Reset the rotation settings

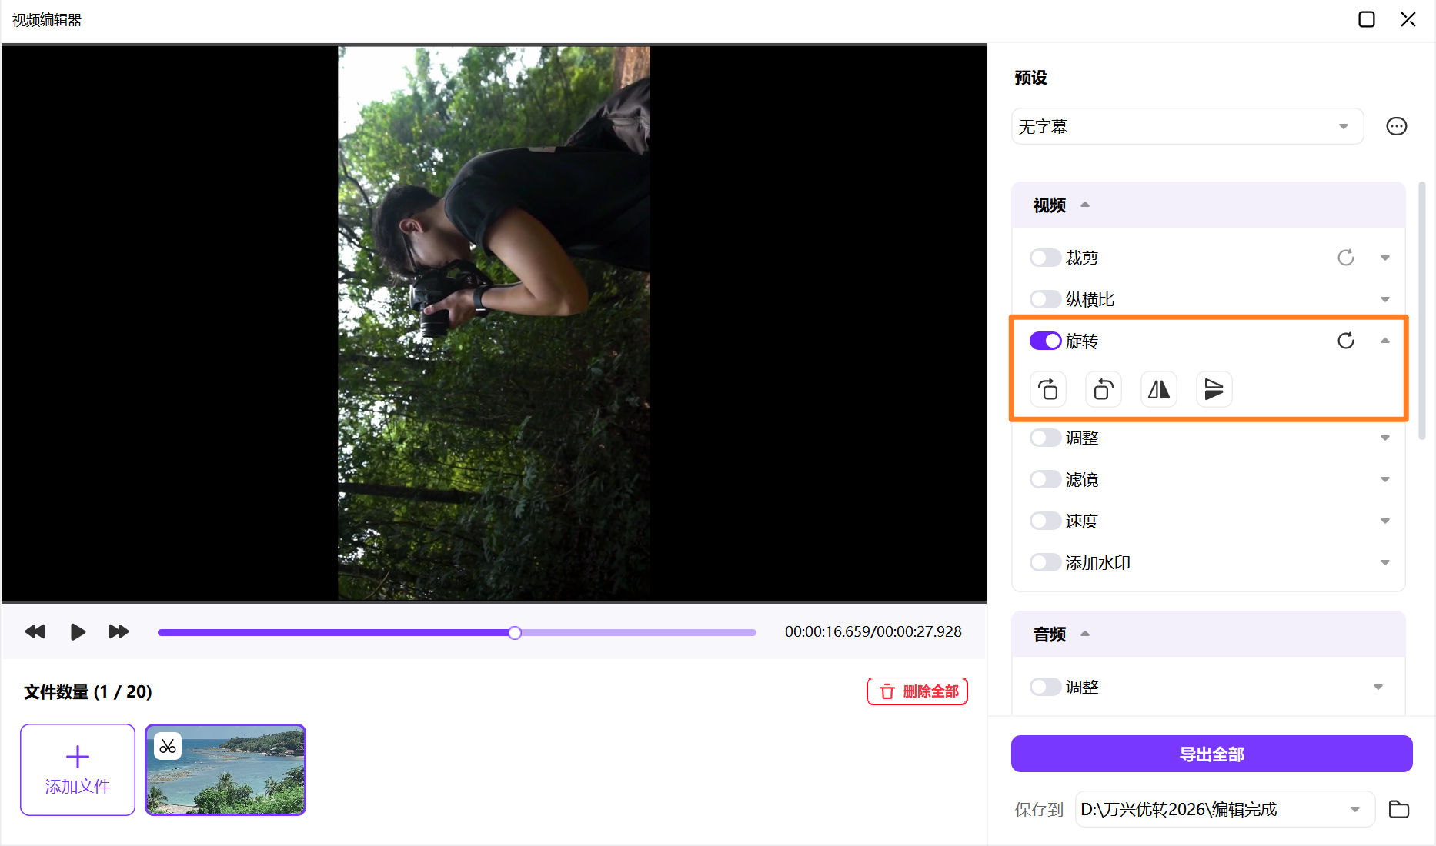click(1345, 340)
